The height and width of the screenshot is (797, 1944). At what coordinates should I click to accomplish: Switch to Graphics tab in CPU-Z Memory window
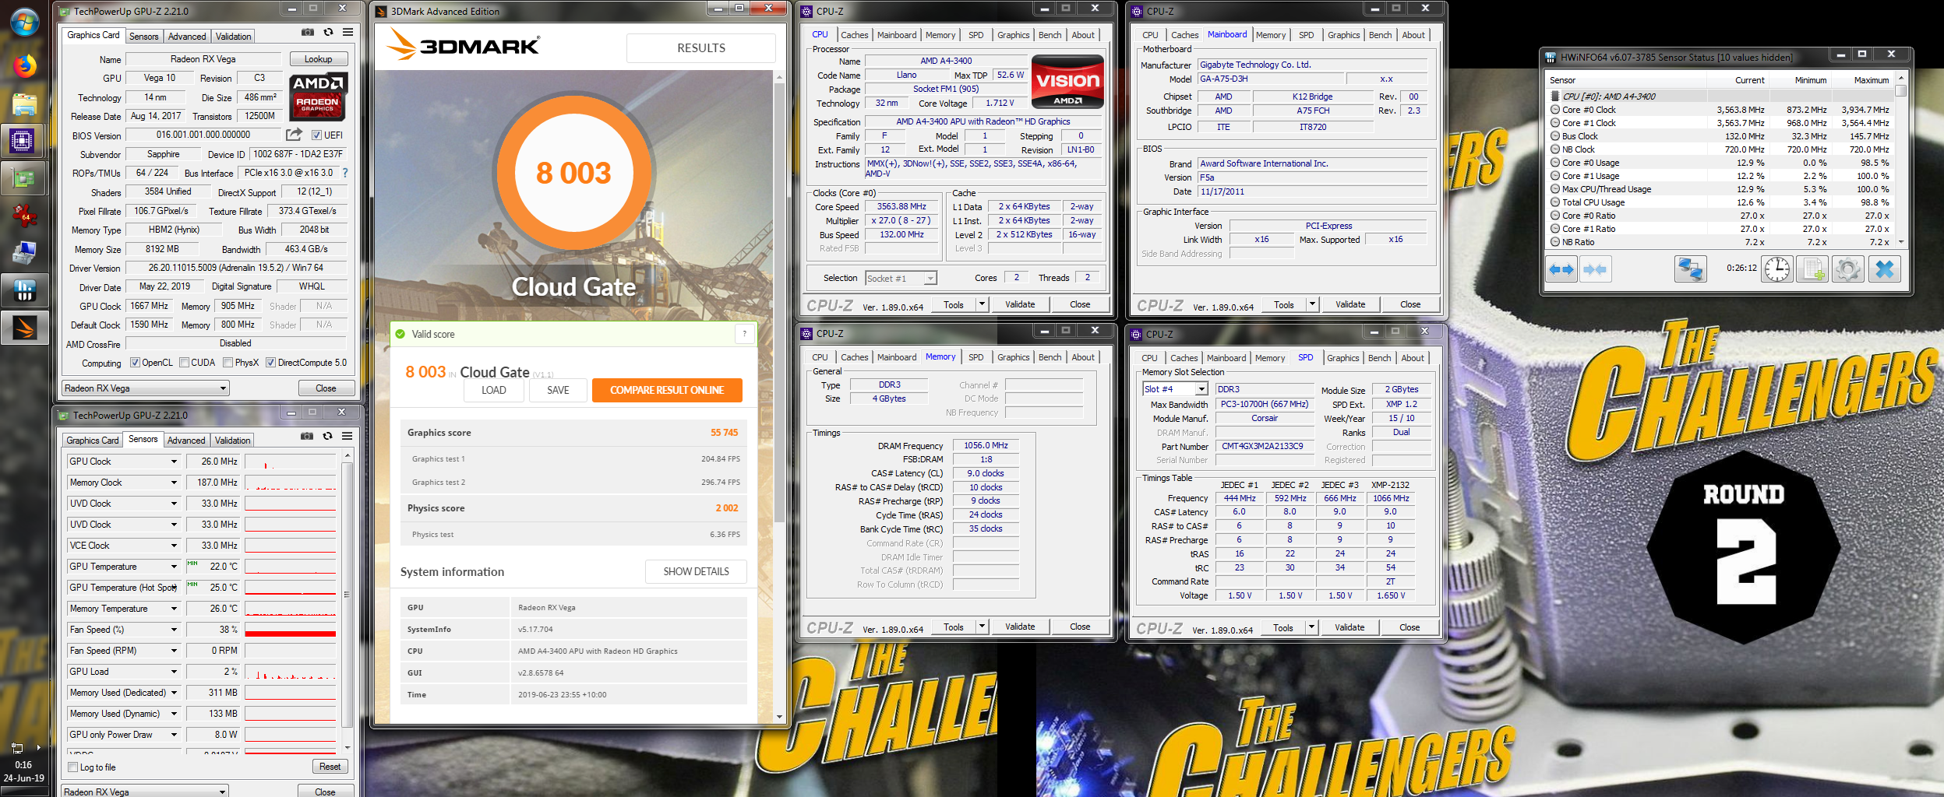pyautogui.click(x=1013, y=357)
